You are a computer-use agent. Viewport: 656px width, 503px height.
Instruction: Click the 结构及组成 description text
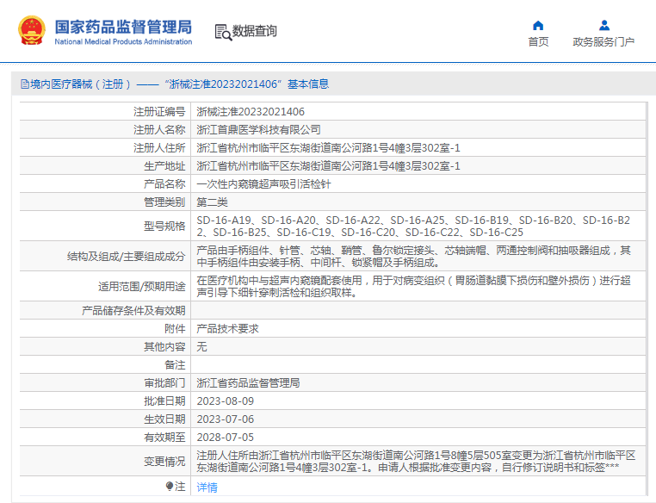tap(413, 256)
